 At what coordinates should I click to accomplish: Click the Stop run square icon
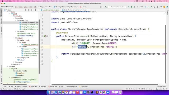coord(137,7)
